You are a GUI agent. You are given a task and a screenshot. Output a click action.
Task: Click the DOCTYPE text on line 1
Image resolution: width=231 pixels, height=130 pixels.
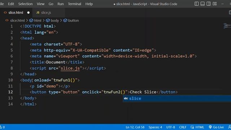click(33, 26)
